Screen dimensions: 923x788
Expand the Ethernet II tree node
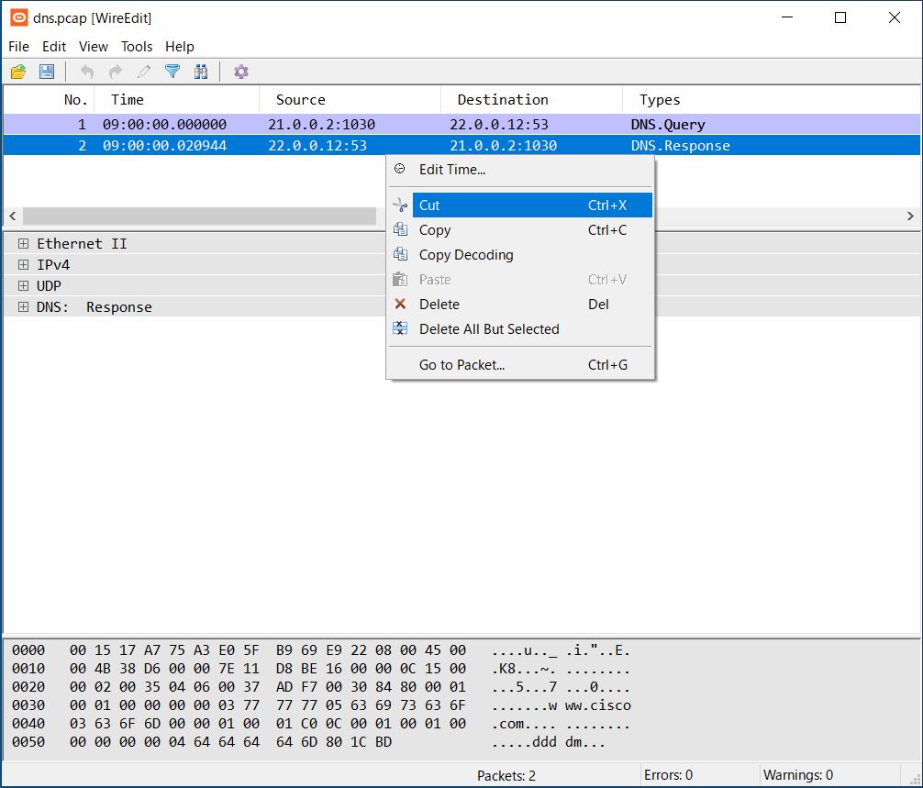click(x=23, y=244)
